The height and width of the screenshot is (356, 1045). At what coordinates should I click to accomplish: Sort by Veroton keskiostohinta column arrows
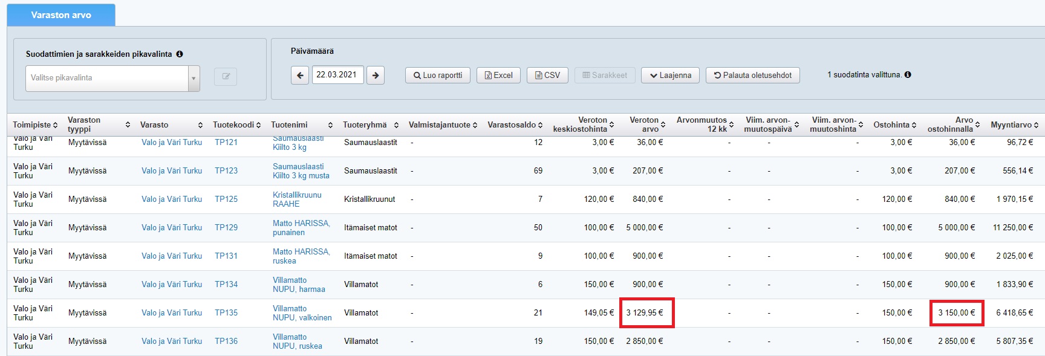[x=611, y=125]
